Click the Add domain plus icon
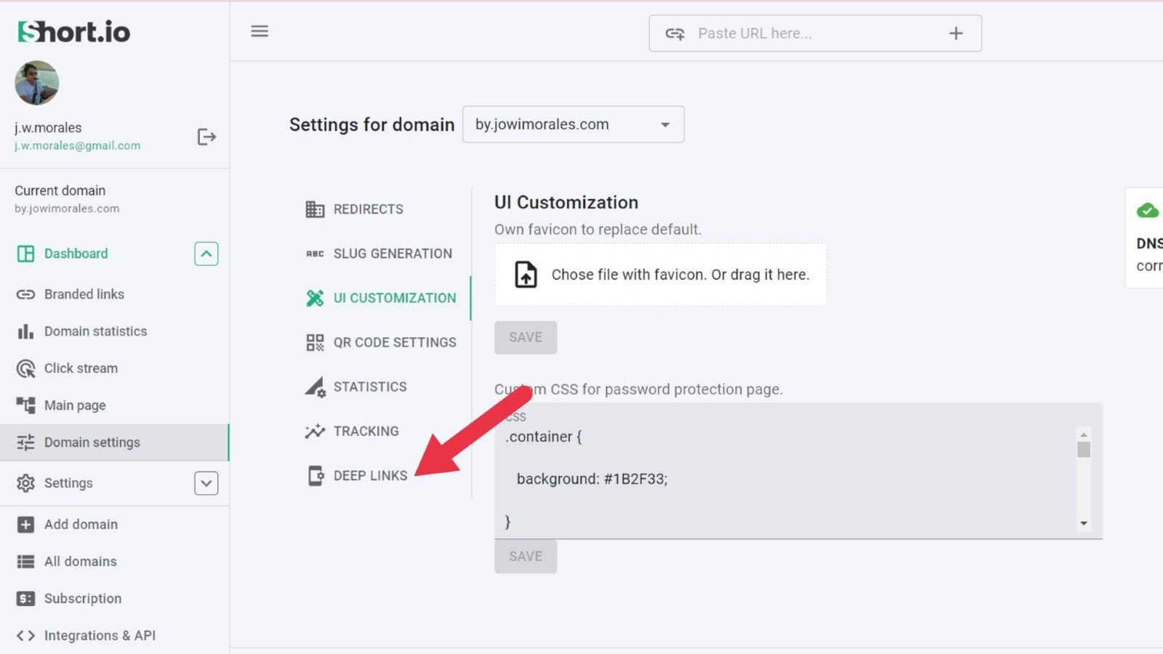The image size is (1163, 654). (25, 525)
